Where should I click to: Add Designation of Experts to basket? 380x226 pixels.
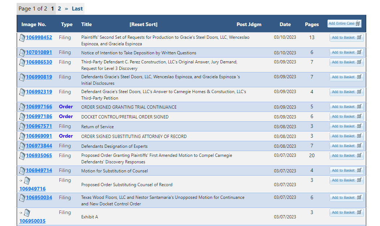(347, 146)
